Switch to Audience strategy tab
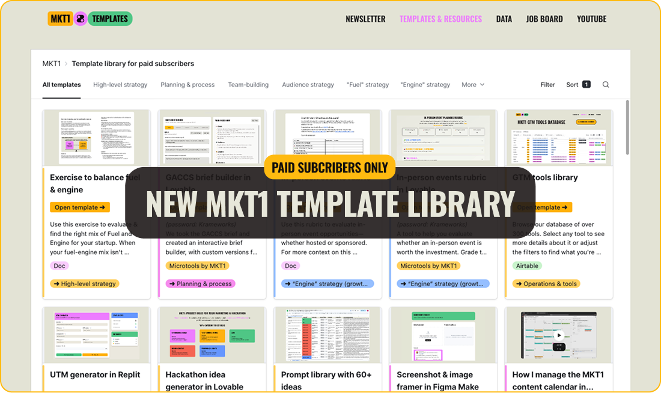This screenshot has height=393, width=661. pyautogui.click(x=308, y=85)
